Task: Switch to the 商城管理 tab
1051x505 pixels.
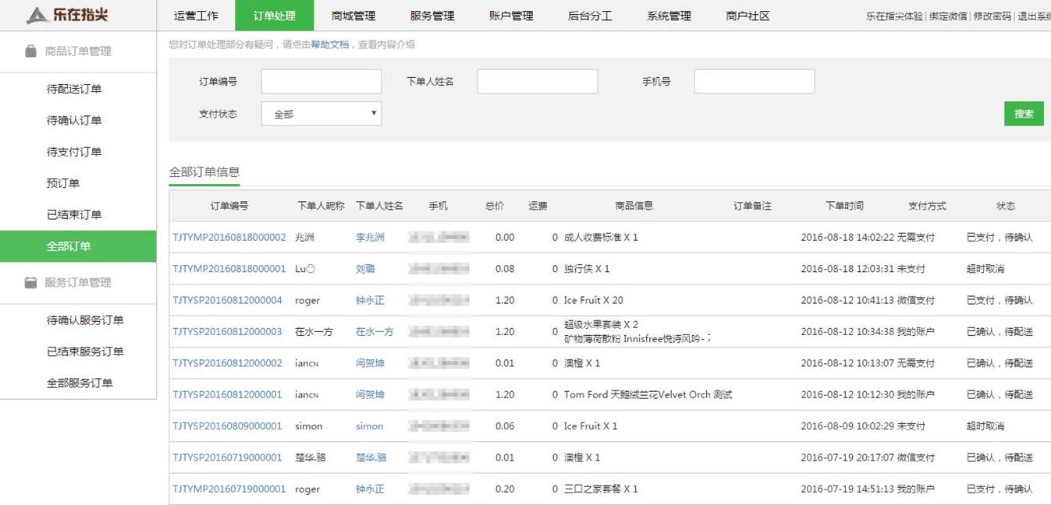Action: tap(353, 16)
